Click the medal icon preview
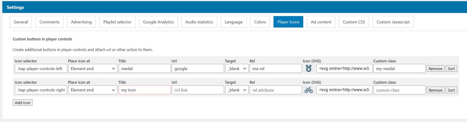Image resolution: width=467 pixels, height=122 pixels. (x=309, y=68)
